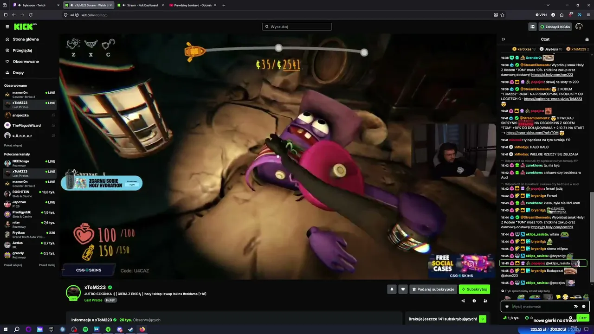Go to the Kick logo home page
594x334 pixels.
25,27
